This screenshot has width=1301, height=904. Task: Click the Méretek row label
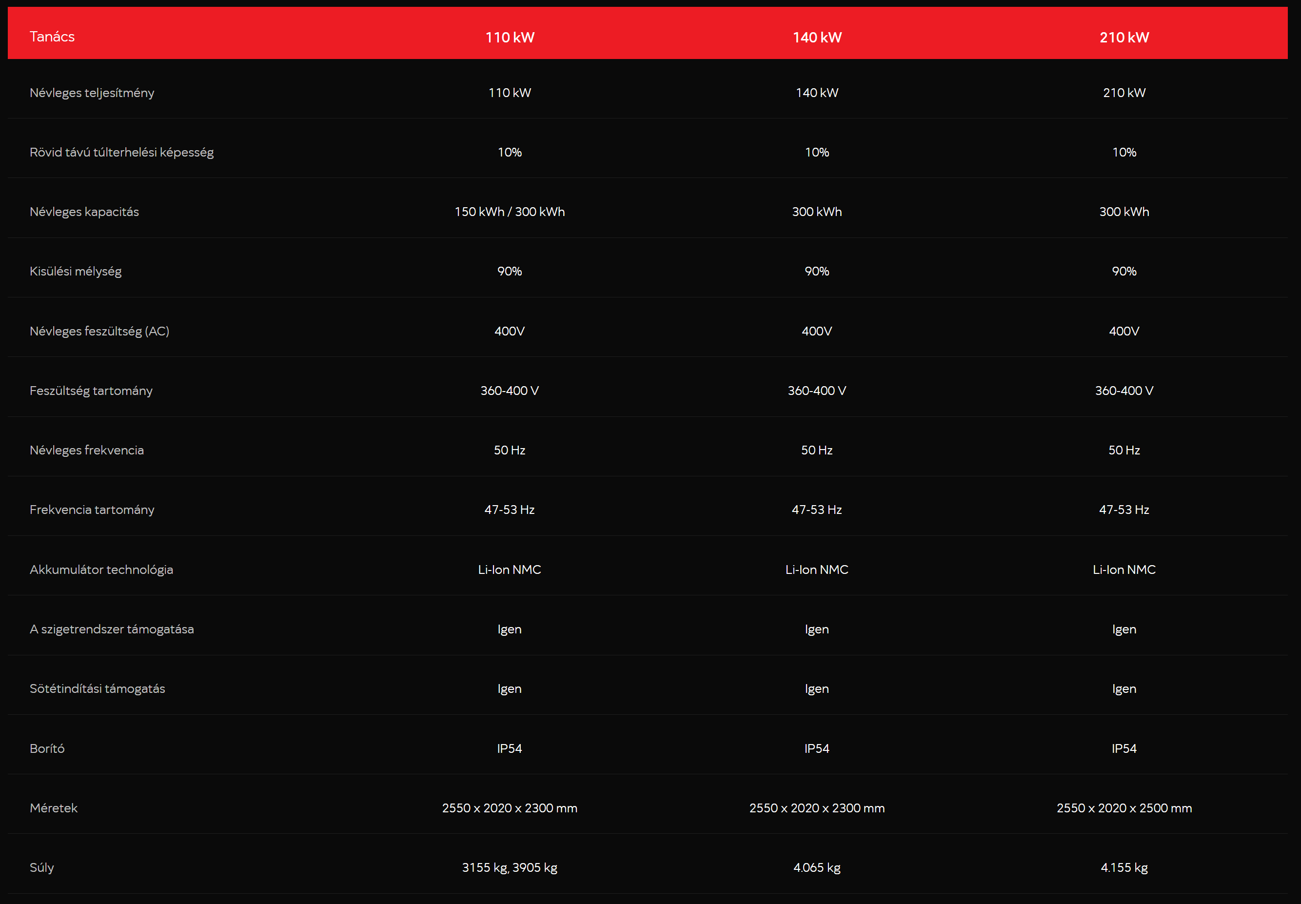pos(53,808)
